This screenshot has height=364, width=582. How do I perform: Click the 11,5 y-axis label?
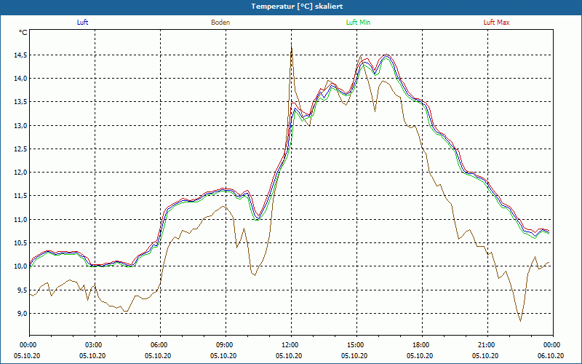20,196
